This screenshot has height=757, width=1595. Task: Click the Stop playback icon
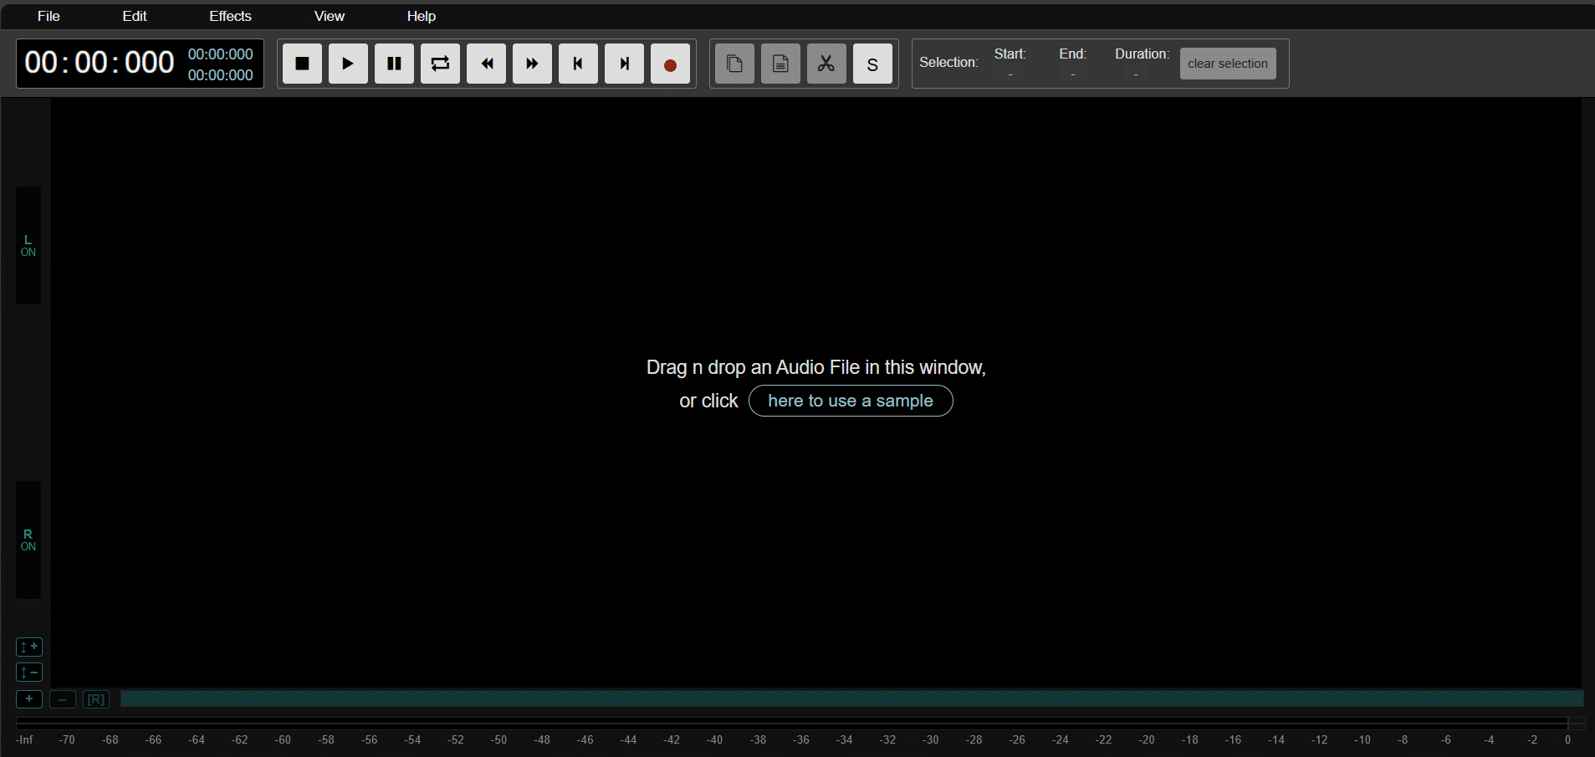[x=301, y=63]
